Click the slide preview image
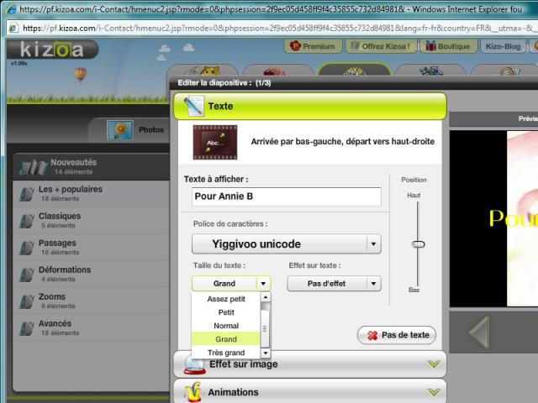538x403 pixels. [x=493, y=218]
